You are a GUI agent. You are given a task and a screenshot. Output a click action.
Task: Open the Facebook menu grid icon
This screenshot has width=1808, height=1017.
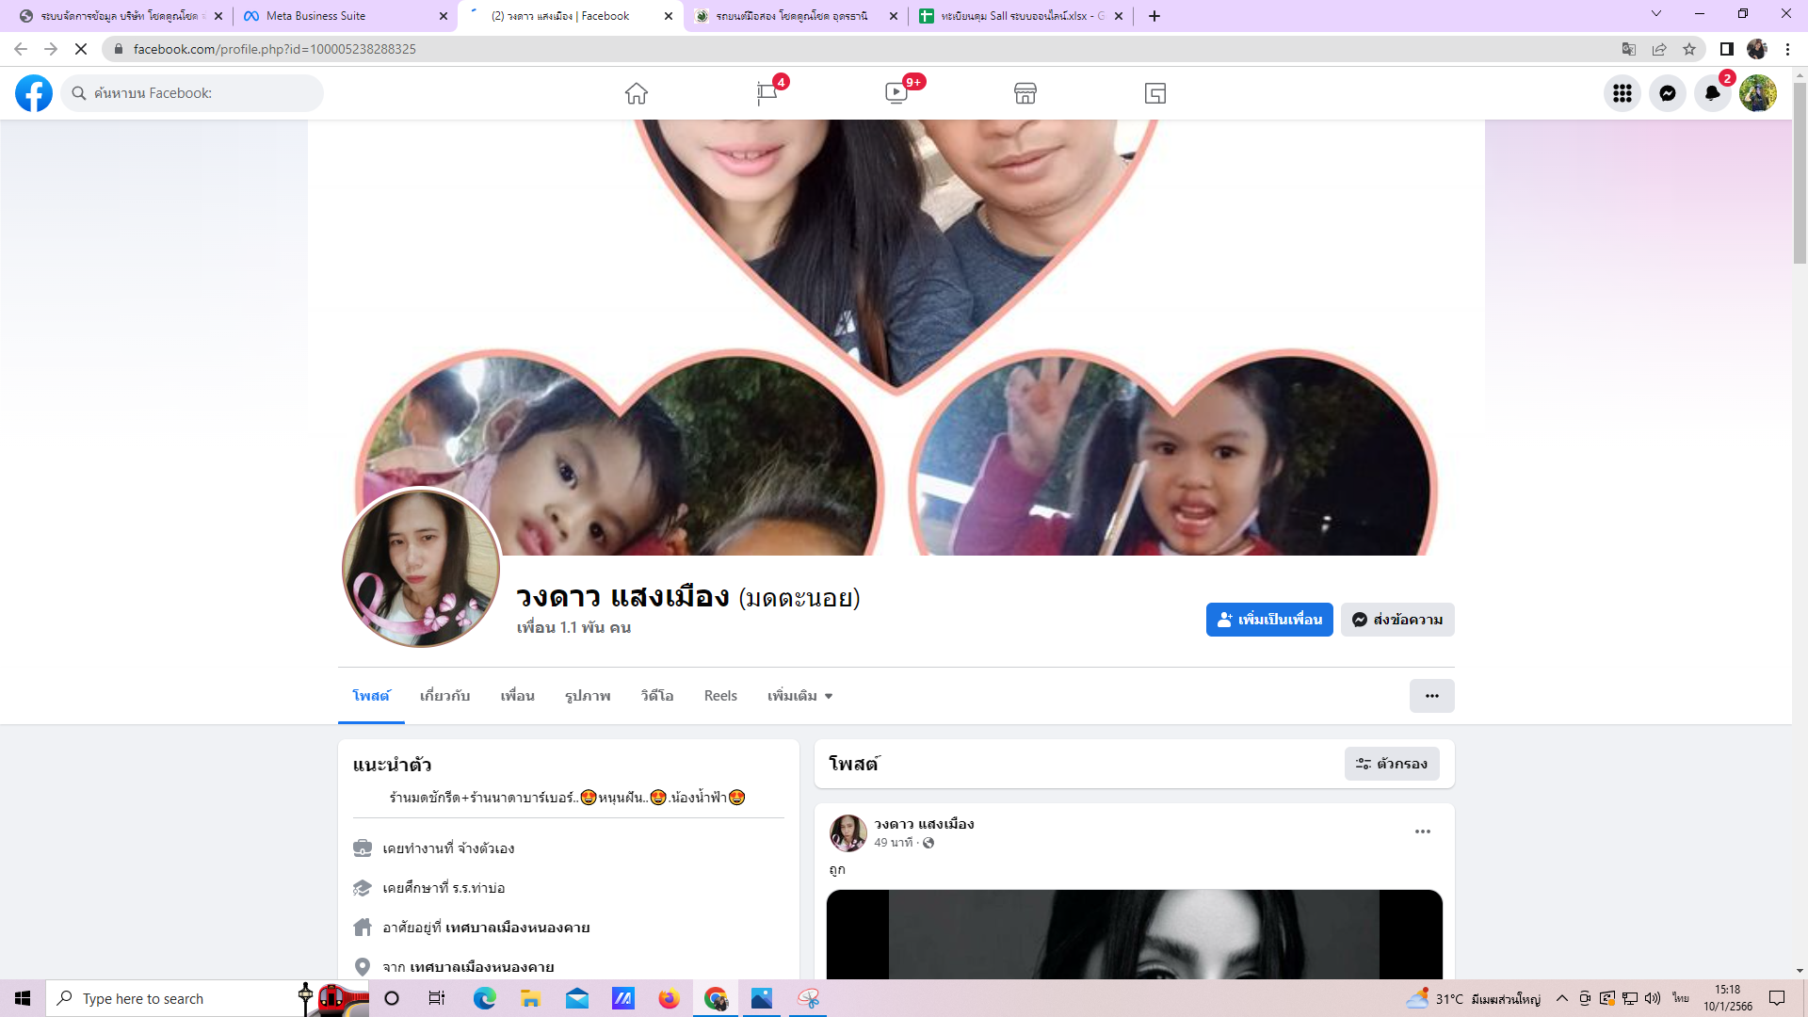pyautogui.click(x=1622, y=93)
